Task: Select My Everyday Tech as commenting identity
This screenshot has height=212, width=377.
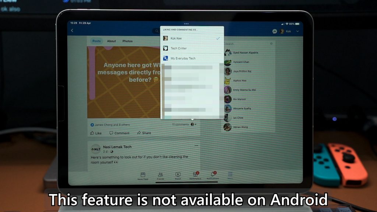Action: (x=192, y=59)
